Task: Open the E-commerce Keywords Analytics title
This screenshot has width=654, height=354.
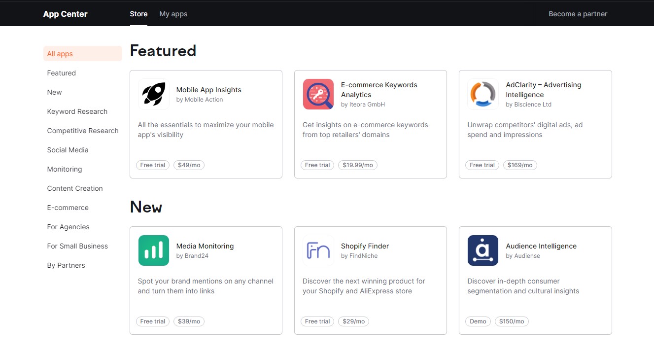Action: click(x=379, y=90)
